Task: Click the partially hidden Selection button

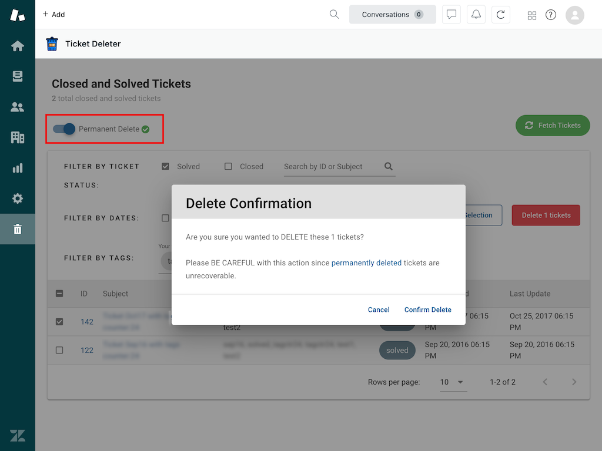Action: [x=483, y=215]
